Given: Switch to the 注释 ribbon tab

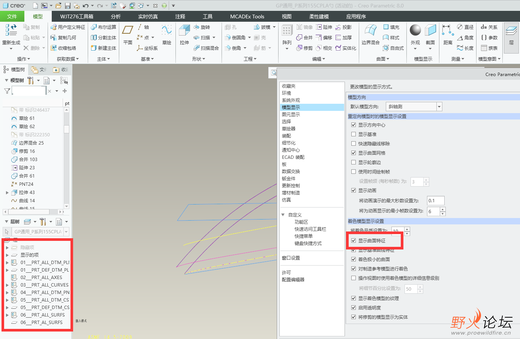Looking at the screenshot, I should [180, 16].
